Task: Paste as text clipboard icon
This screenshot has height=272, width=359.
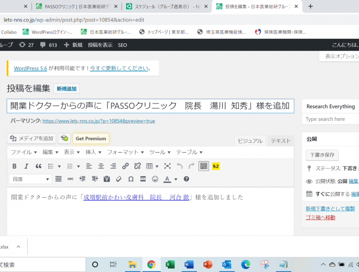Action: point(107,179)
